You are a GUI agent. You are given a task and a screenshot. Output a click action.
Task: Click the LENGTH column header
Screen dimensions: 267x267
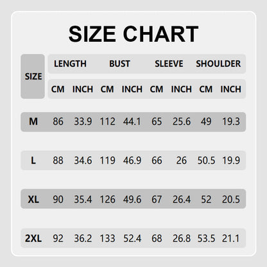tap(70, 64)
